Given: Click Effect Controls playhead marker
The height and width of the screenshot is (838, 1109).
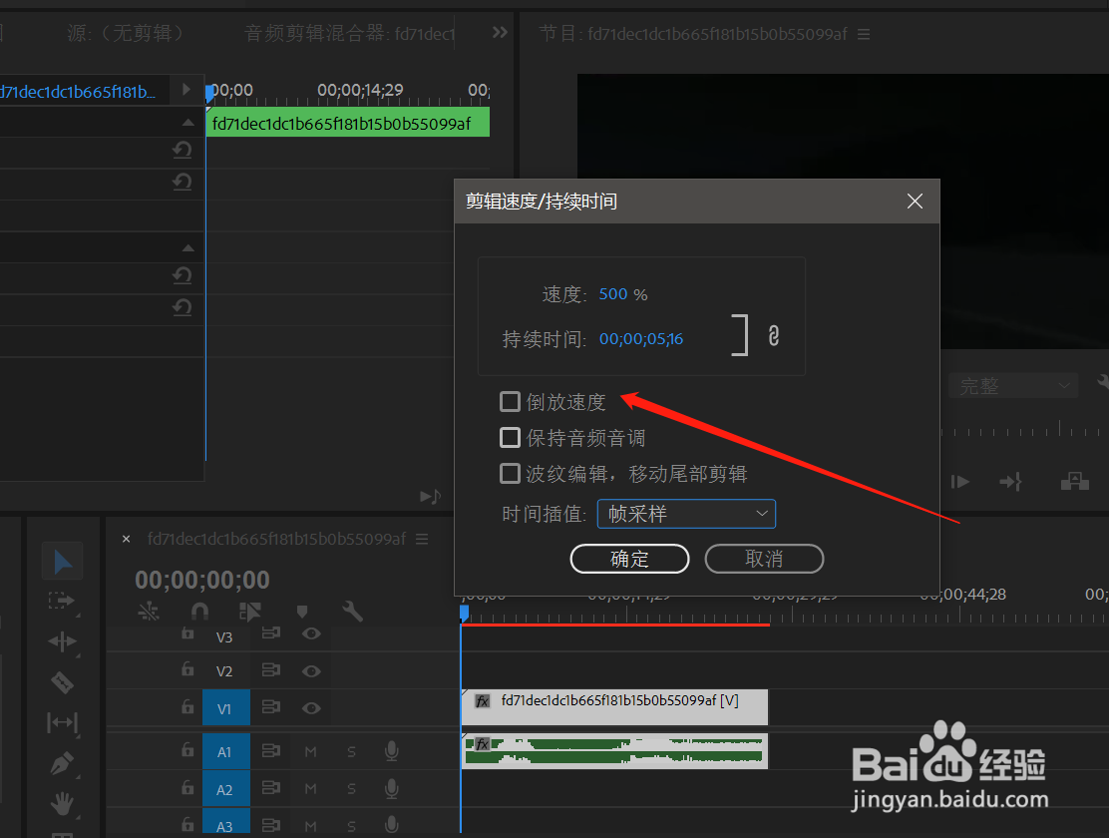Looking at the screenshot, I should [209, 93].
